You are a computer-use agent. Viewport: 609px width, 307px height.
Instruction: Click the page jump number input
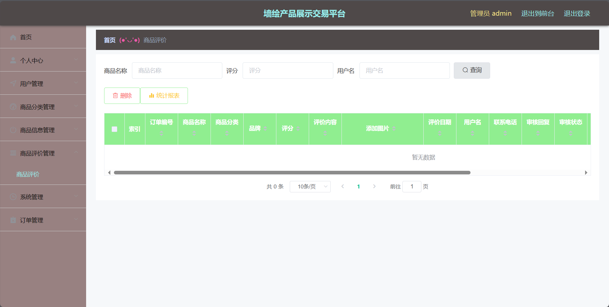[x=412, y=186]
